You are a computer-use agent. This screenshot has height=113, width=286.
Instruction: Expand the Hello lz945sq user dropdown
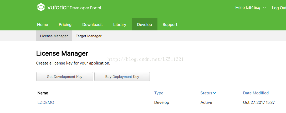pos(251,8)
